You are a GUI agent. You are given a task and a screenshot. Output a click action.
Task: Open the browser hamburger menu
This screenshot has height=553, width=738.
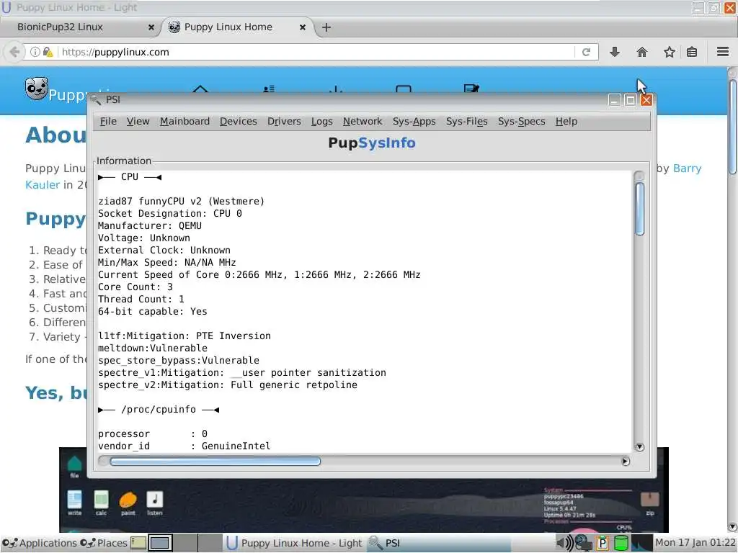pos(722,52)
